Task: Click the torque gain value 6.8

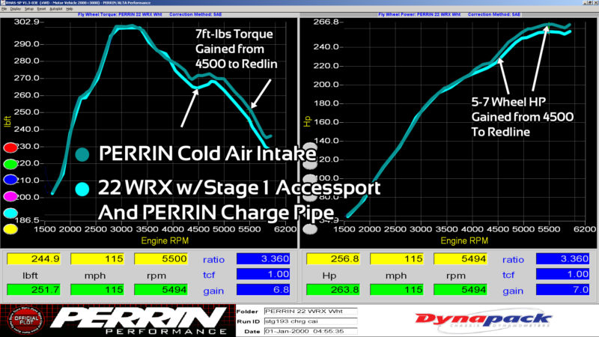Action: (263, 290)
